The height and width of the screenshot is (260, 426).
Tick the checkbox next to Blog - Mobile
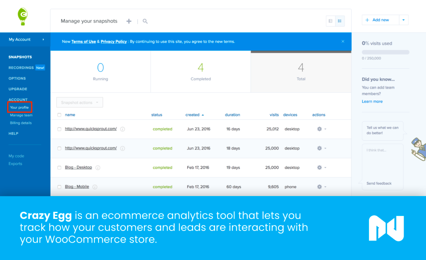[x=59, y=187]
